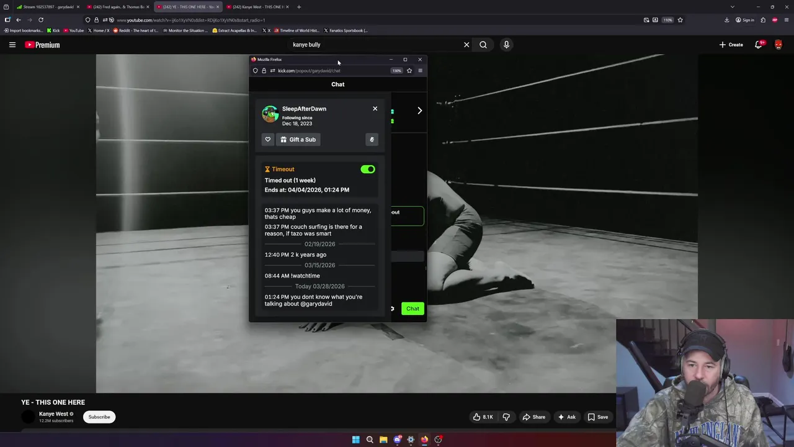Open the YouTube bookmark in bookmarks bar

(x=73, y=30)
